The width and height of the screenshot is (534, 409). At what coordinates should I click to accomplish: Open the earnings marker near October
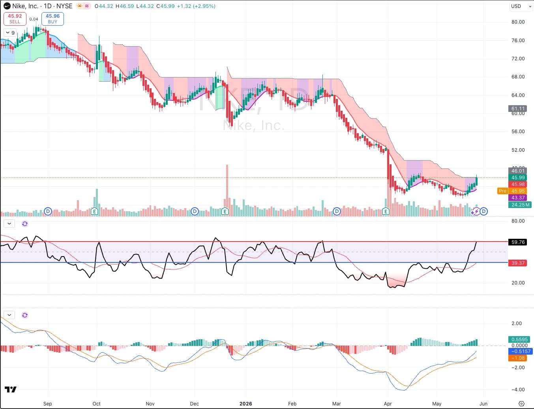click(x=94, y=212)
